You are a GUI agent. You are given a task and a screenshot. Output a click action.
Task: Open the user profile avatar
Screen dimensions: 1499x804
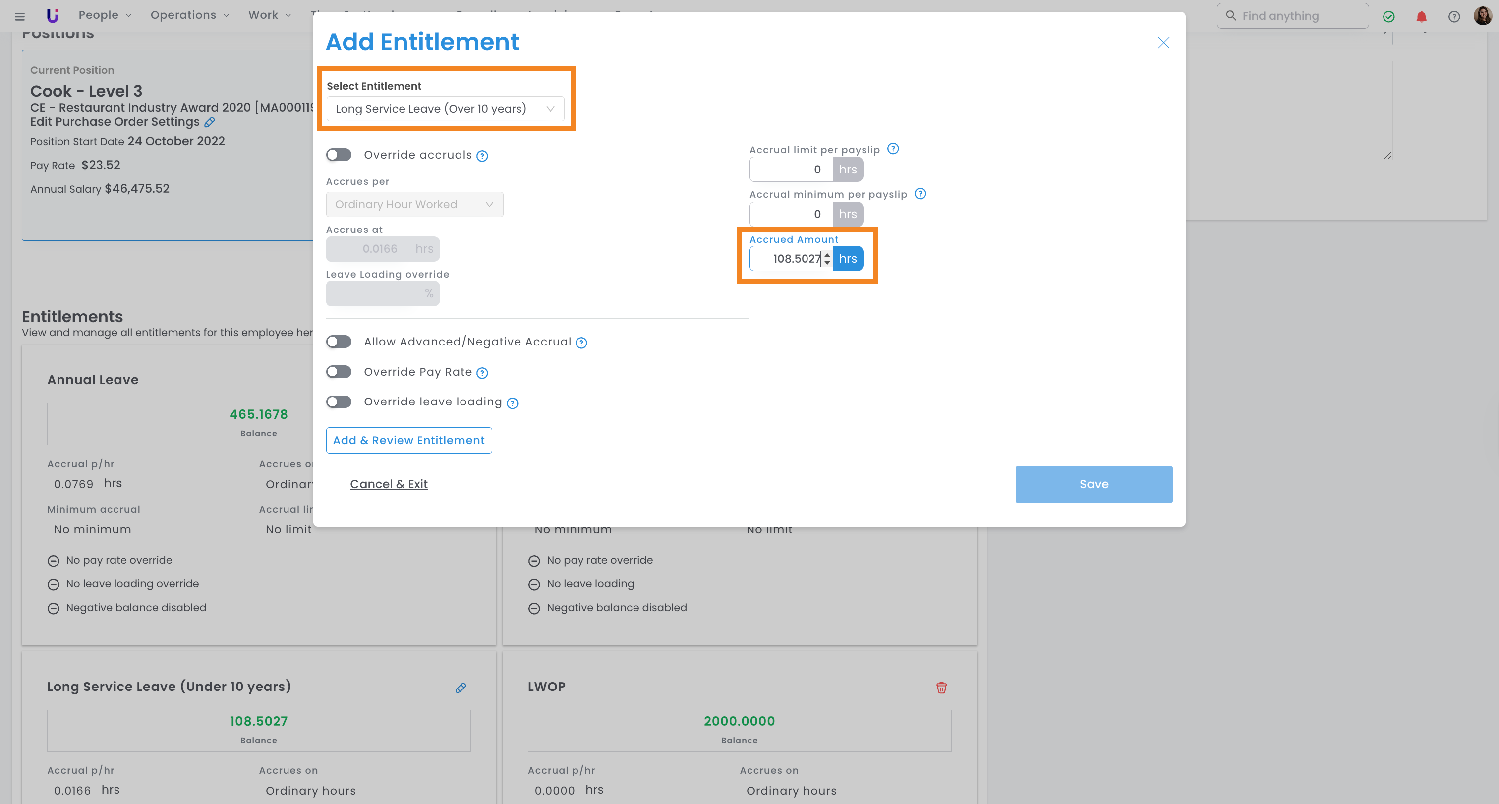[1482, 16]
